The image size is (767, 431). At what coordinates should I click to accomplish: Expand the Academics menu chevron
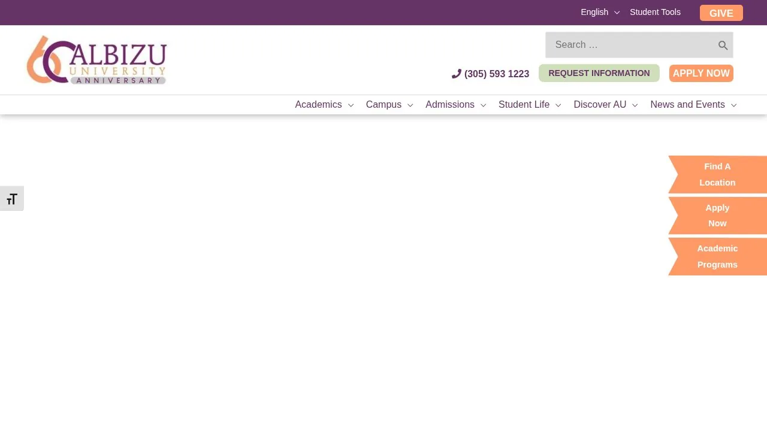[x=351, y=105]
